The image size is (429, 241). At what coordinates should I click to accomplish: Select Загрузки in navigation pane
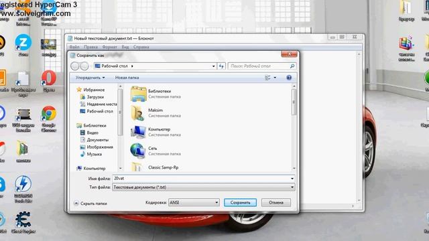click(x=92, y=96)
